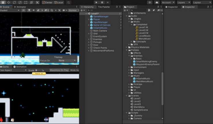Open the custom editor tools icon
This screenshot has height=124, width=213.
pos(37,2)
